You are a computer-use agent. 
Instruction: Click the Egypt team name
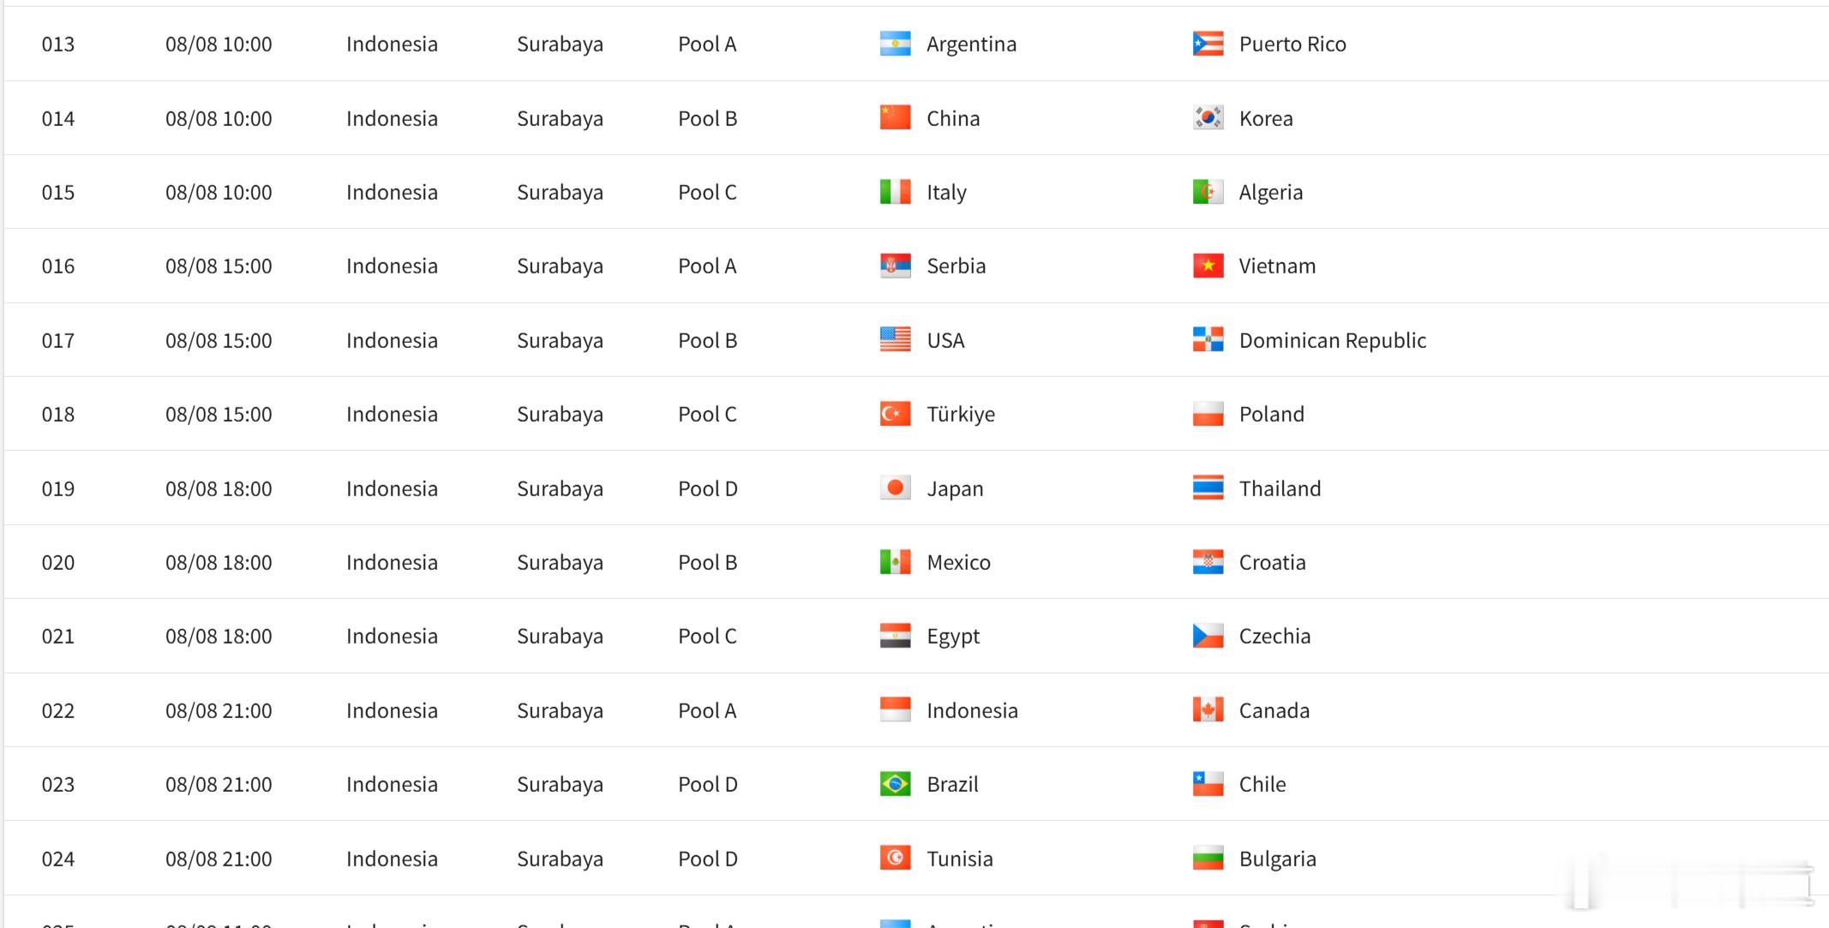[x=953, y=637]
